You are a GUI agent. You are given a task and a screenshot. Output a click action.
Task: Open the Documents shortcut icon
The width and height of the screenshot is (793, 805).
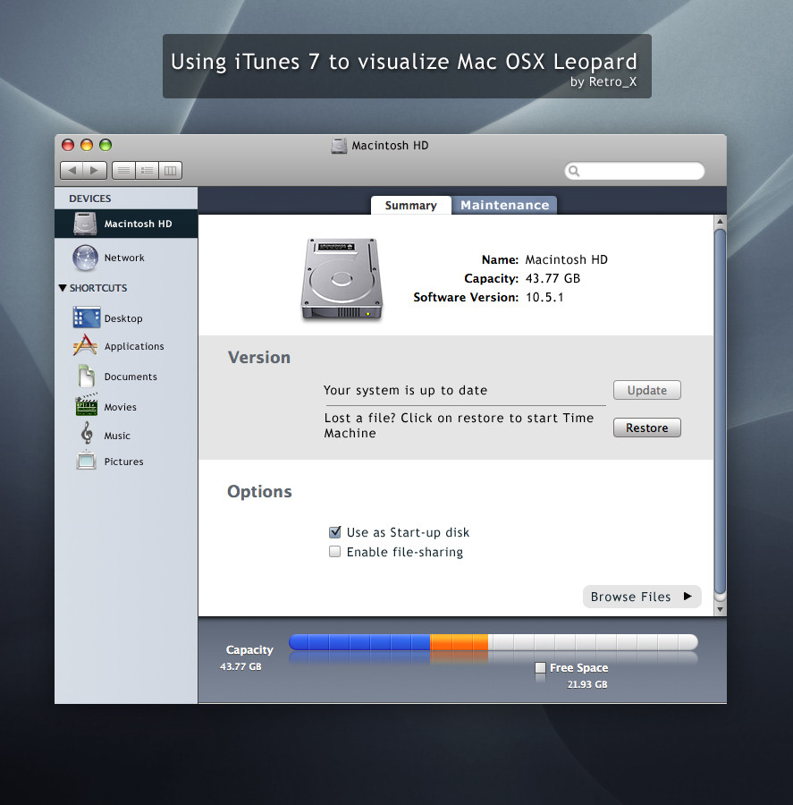86,376
